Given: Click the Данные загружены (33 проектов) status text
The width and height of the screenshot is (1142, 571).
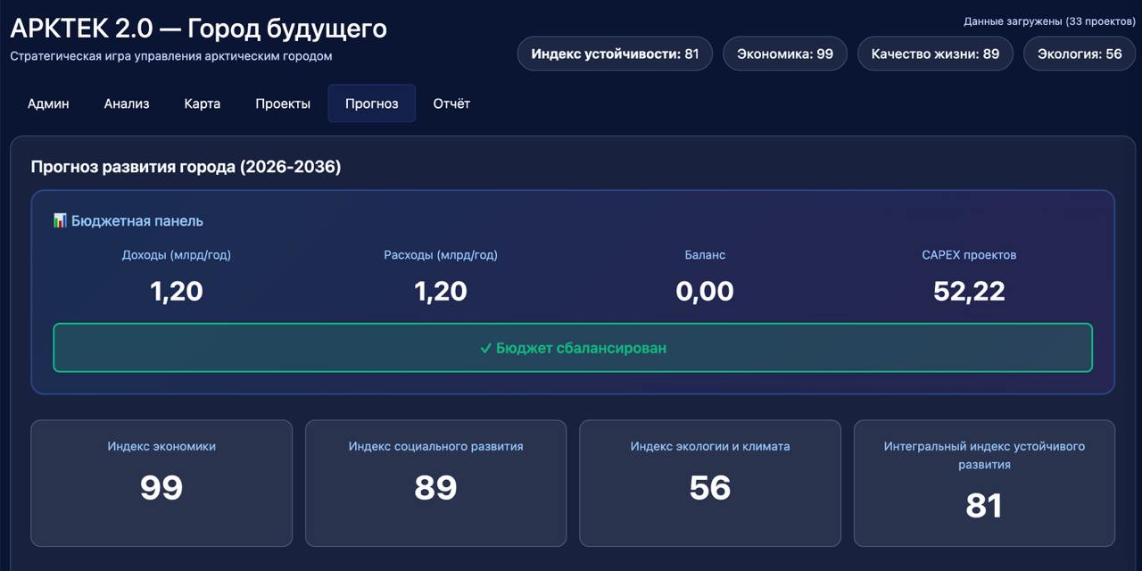Looking at the screenshot, I should click(x=1049, y=21).
